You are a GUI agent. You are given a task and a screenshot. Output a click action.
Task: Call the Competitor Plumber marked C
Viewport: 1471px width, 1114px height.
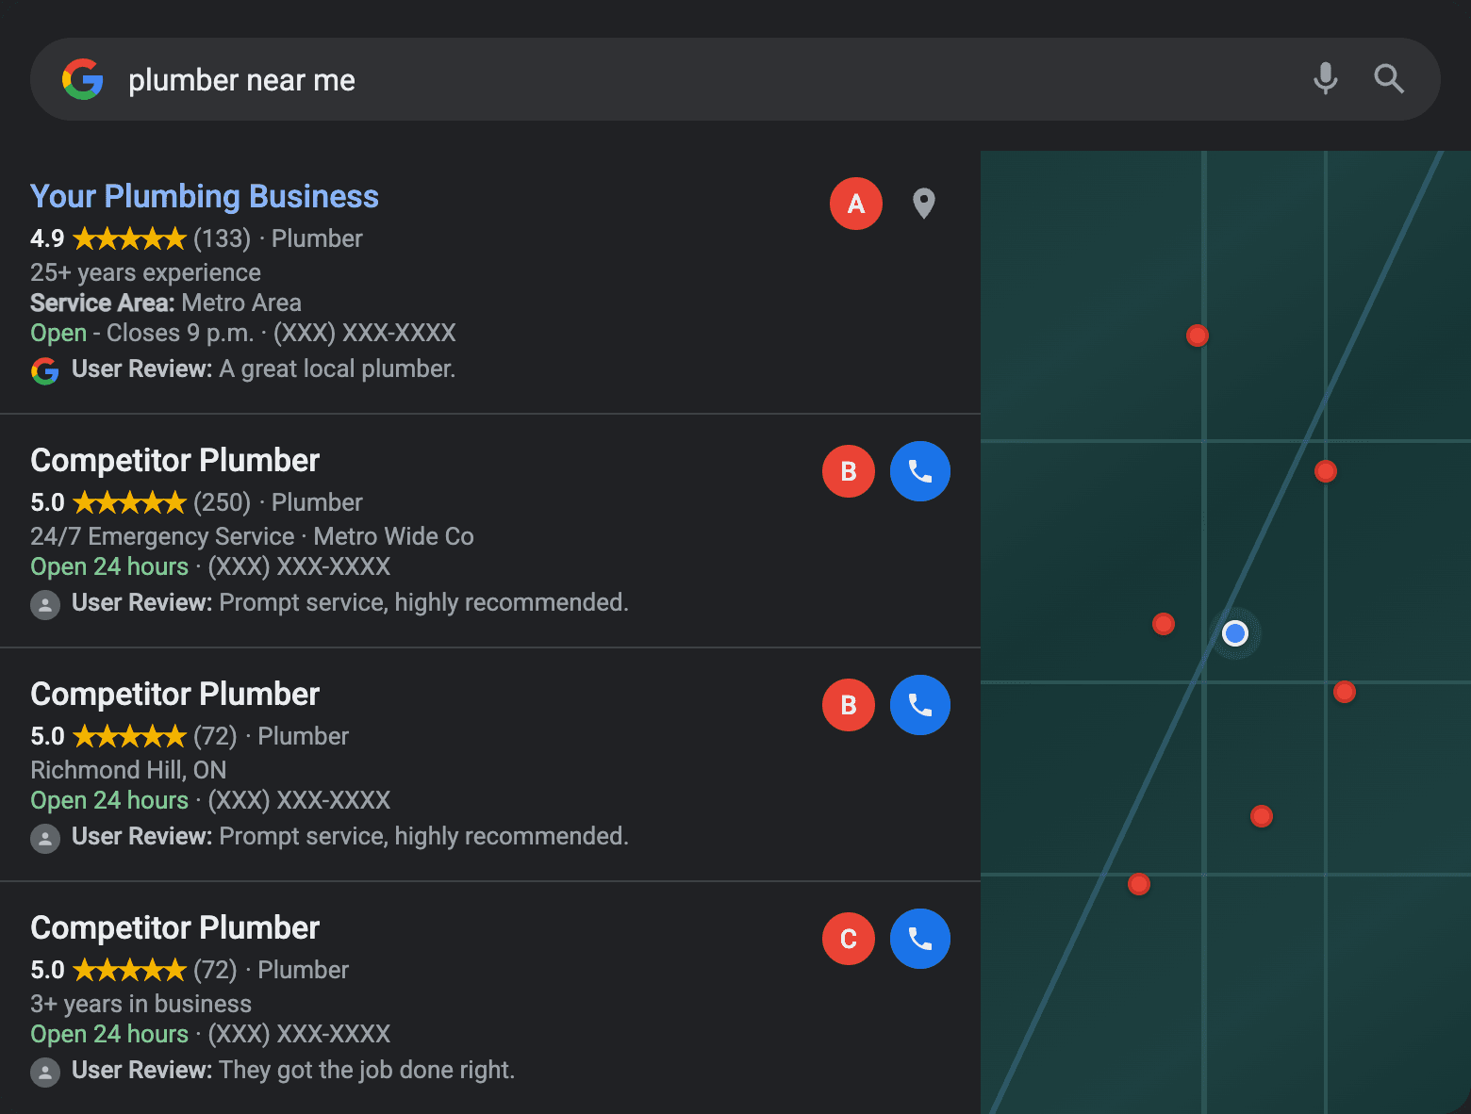[x=919, y=939]
